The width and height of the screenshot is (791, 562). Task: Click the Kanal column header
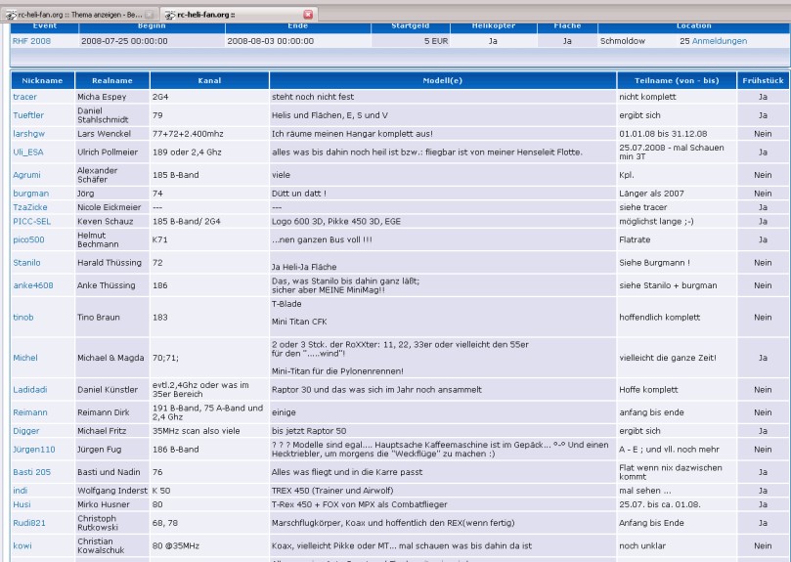[x=209, y=80]
